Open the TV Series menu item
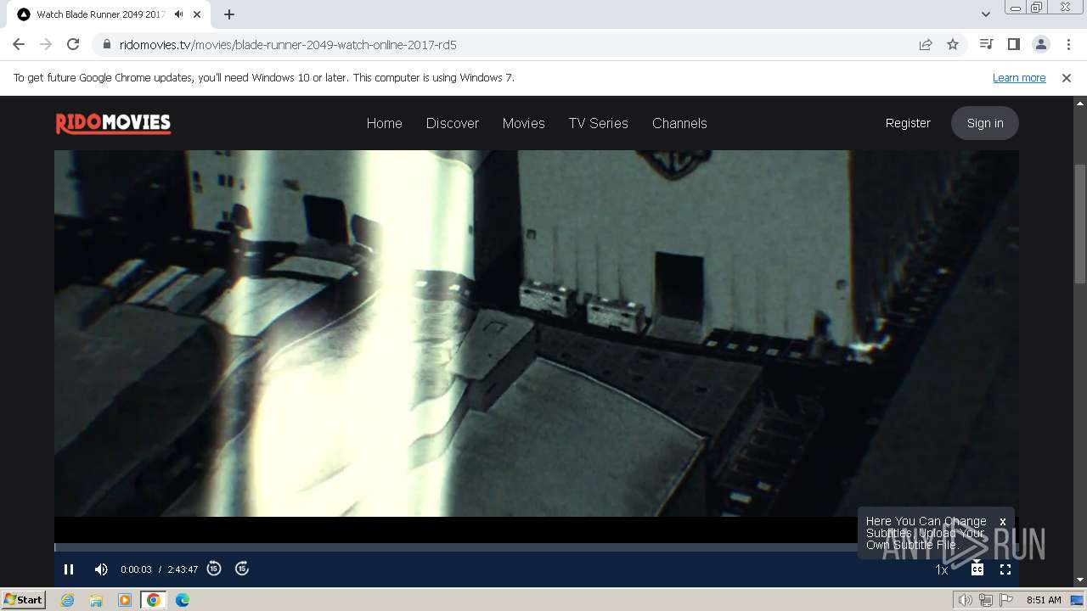The image size is (1087, 611). (599, 123)
